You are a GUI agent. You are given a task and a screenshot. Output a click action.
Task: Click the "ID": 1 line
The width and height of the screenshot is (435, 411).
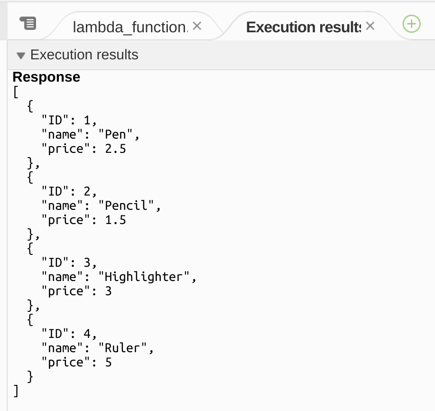coord(69,120)
